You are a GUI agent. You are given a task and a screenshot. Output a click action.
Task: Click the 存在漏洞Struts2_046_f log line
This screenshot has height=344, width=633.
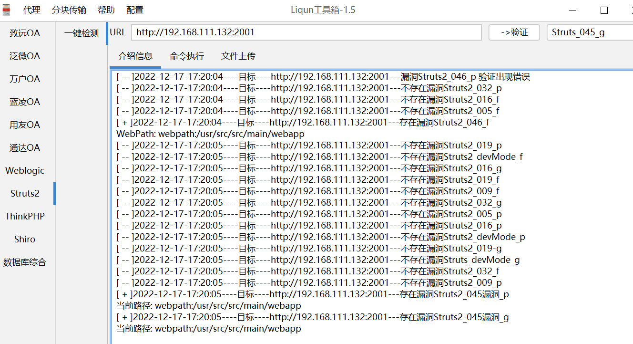(303, 123)
